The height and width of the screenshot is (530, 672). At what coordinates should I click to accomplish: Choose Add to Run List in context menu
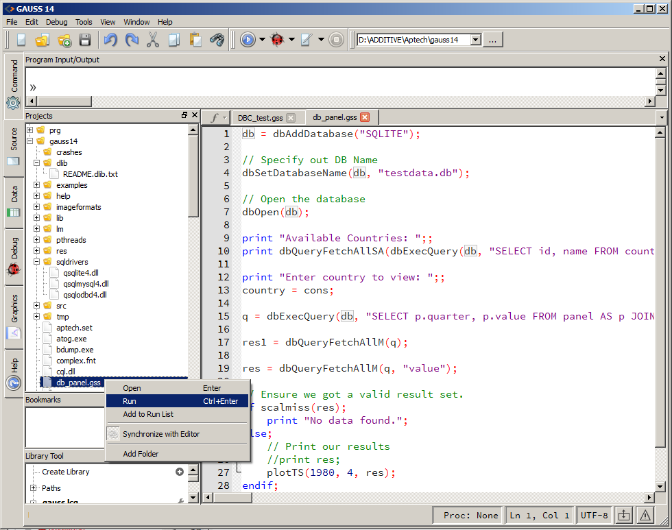[x=178, y=414]
